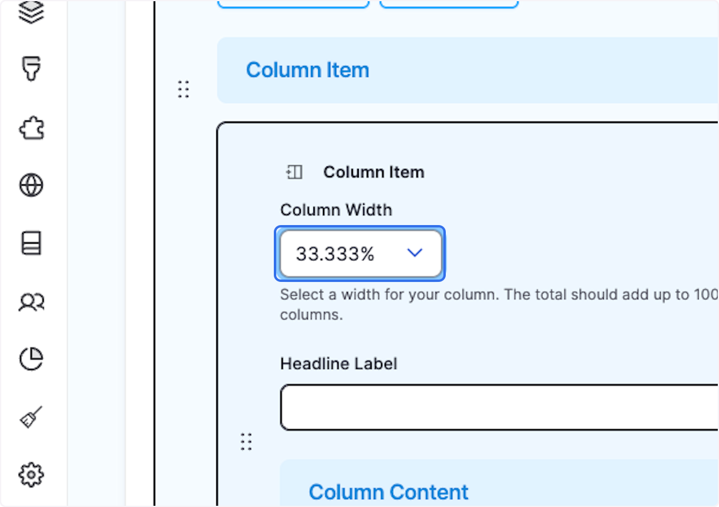The height and width of the screenshot is (507, 719).
Task: Open the users management icon
Action: click(32, 301)
